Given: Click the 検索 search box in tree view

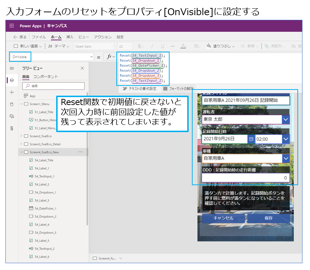Looking at the screenshot, I should tap(53, 86).
